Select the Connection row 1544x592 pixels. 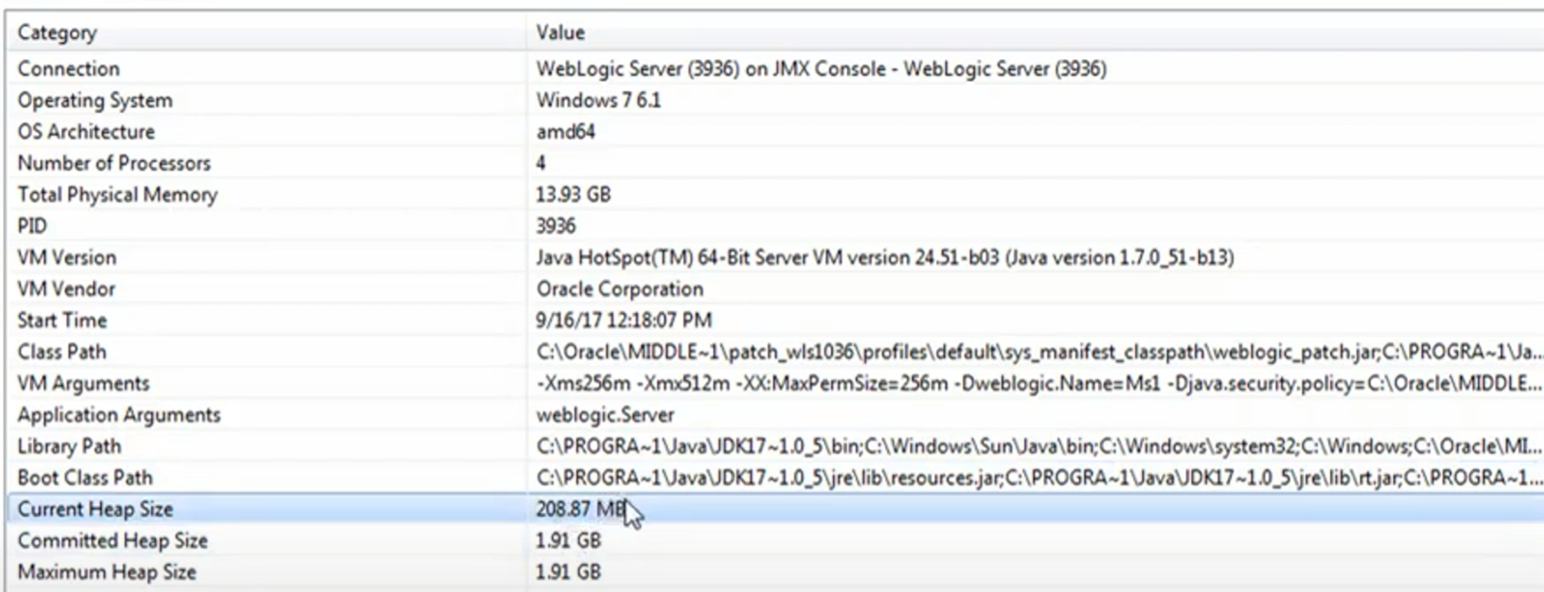(x=775, y=68)
